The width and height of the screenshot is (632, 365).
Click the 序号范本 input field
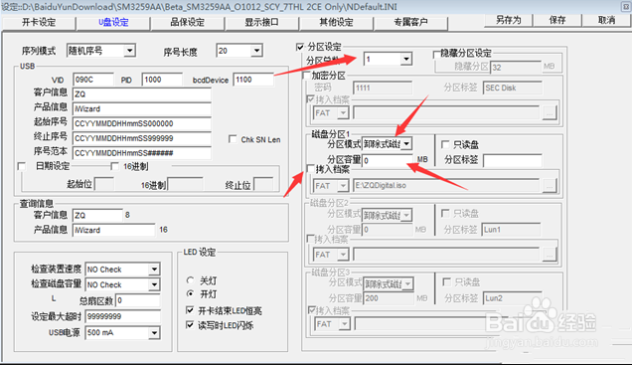tap(142, 153)
